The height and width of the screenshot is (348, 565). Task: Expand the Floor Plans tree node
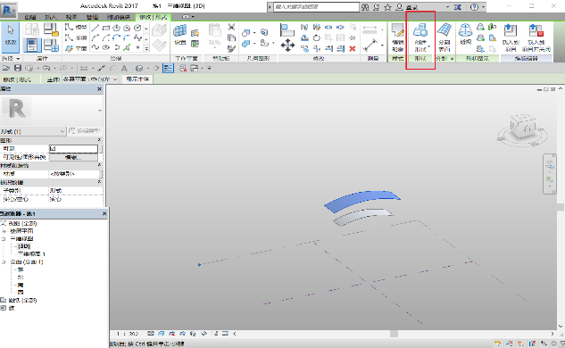[x=4, y=231]
